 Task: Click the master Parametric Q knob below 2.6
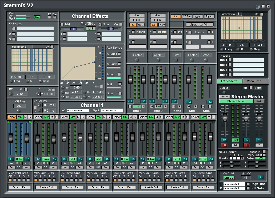238,49
